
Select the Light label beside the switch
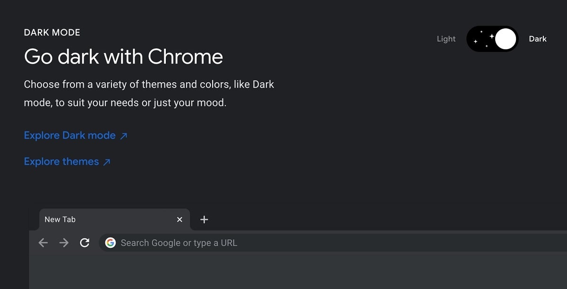click(x=446, y=39)
